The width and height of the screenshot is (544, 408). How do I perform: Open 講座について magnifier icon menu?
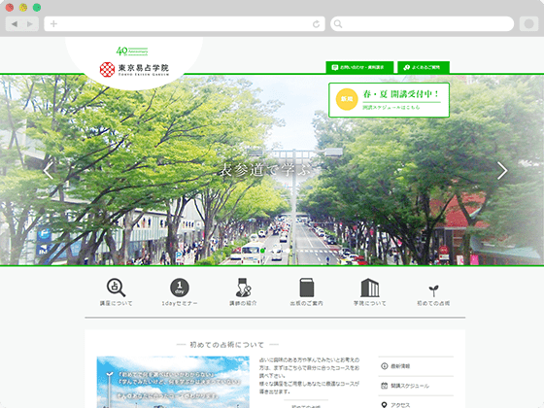[117, 292]
